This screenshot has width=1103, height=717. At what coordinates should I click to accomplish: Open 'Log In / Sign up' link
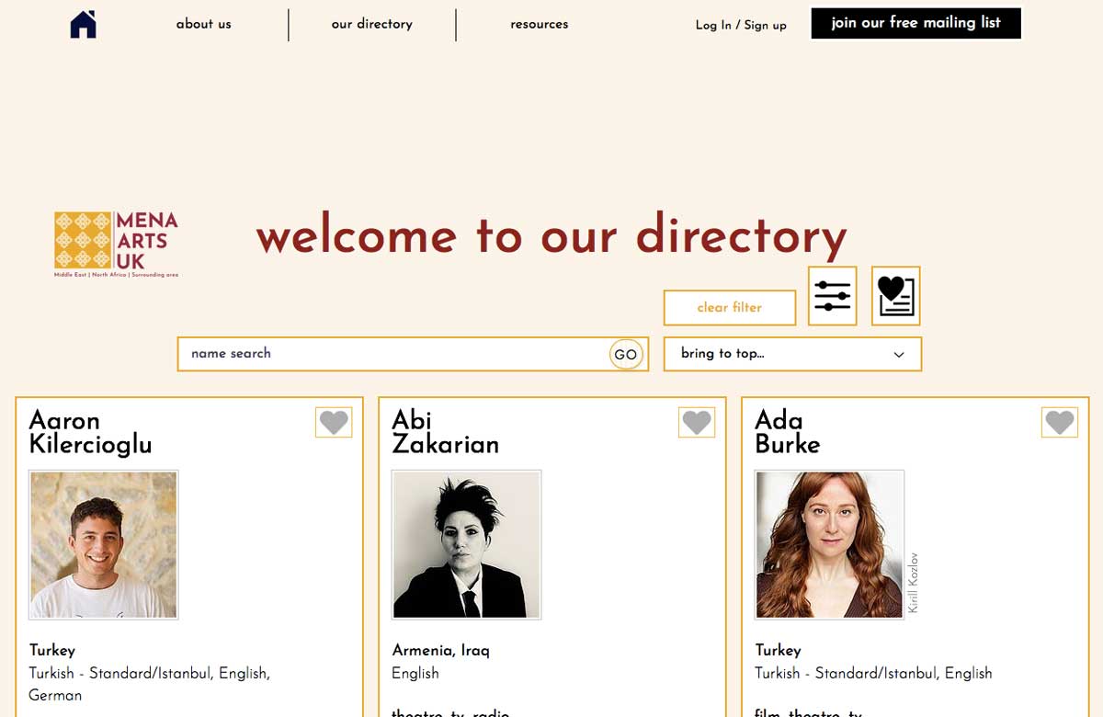pos(741,26)
